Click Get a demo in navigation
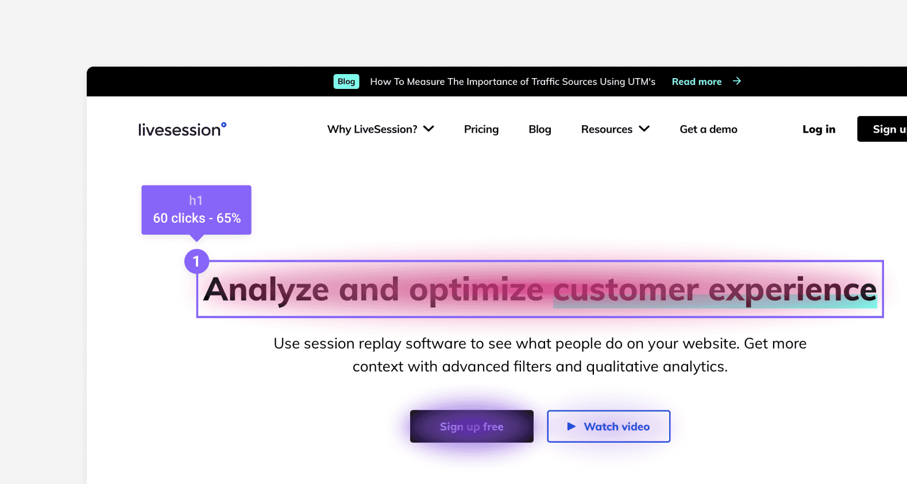The image size is (907, 484). 708,129
